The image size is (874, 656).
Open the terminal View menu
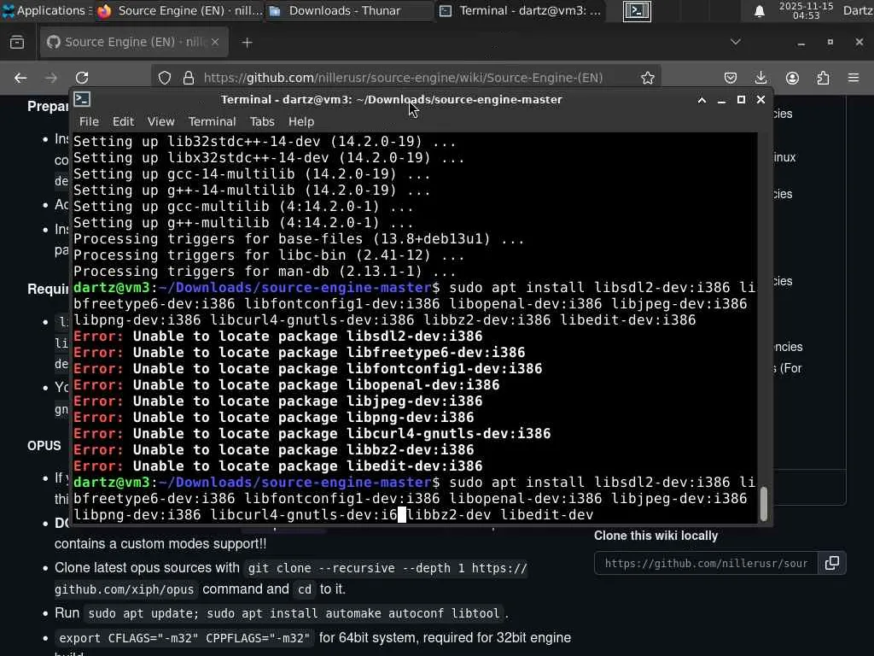(x=160, y=121)
